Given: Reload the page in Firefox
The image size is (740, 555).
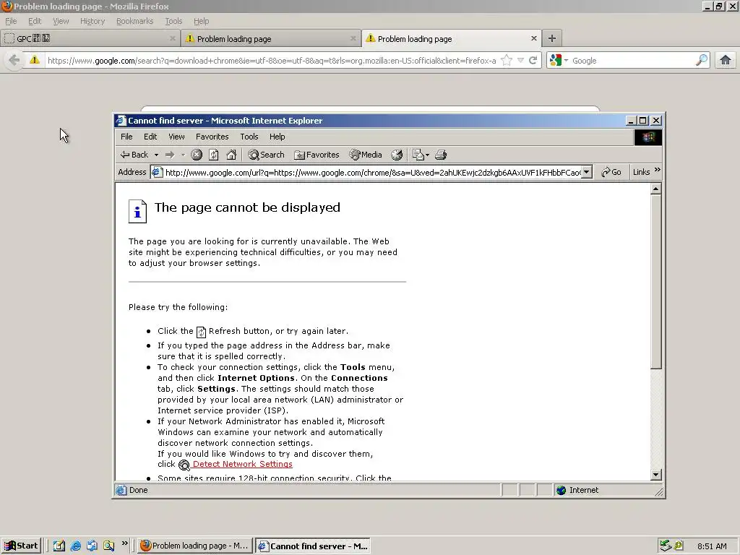Looking at the screenshot, I should pyautogui.click(x=533, y=61).
